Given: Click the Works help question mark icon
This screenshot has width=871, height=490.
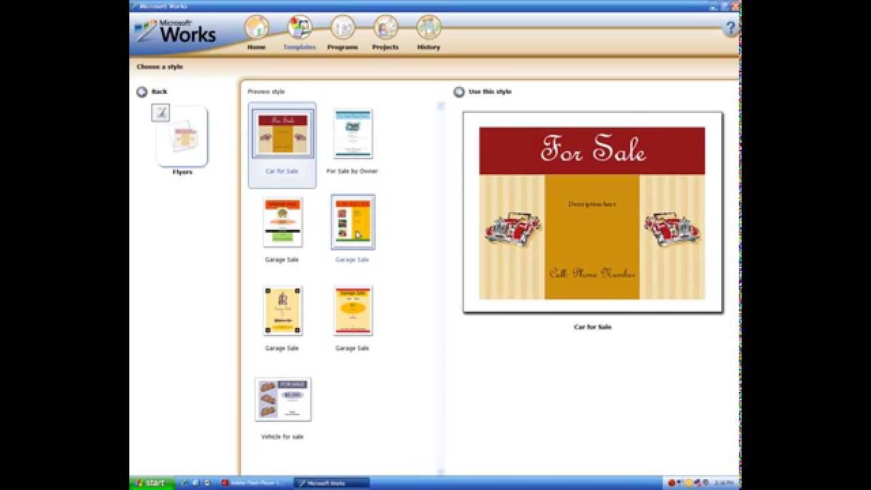Looking at the screenshot, I should [x=730, y=27].
